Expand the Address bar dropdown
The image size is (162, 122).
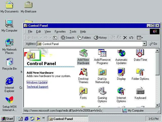[x=145, y=44]
